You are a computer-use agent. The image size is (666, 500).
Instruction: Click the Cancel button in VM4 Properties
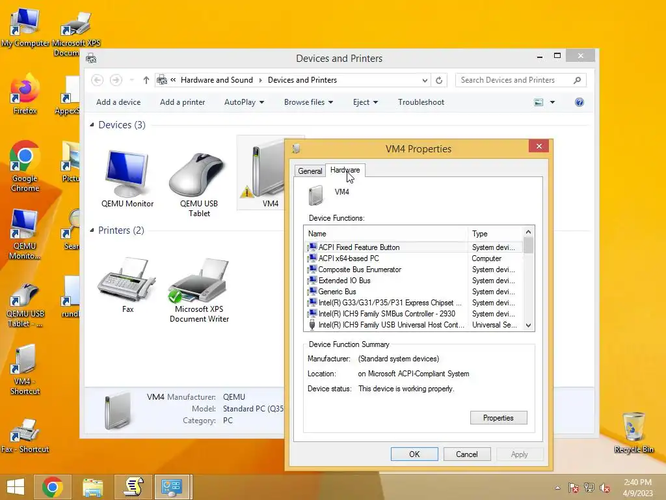[467, 454]
